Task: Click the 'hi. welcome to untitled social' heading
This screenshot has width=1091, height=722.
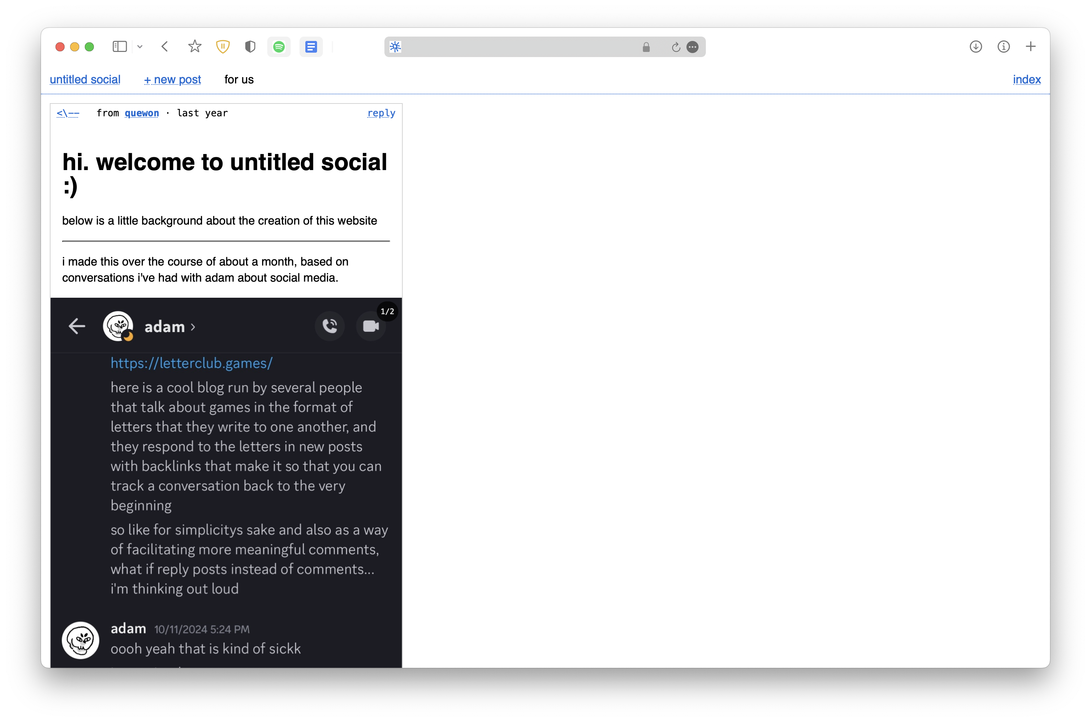Action: point(225,174)
